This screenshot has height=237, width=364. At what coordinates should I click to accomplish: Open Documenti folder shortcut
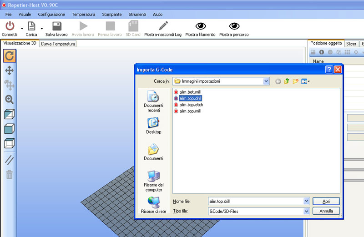tap(153, 152)
